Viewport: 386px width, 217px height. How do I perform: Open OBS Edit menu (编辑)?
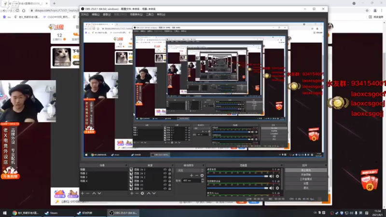click(96, 14)
